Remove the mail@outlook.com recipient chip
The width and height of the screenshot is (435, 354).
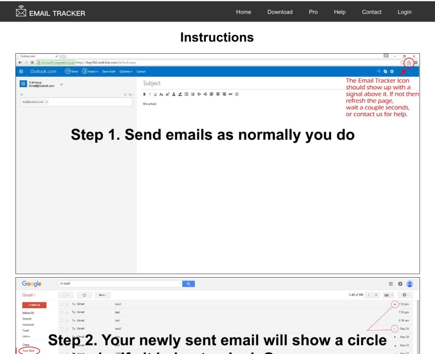tap(46, 102)
